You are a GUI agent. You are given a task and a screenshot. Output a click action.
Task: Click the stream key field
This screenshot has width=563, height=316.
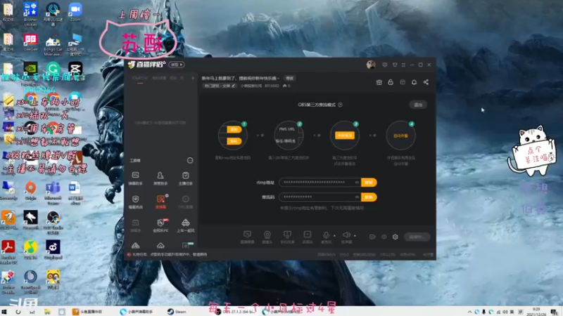tap(320, 197)
